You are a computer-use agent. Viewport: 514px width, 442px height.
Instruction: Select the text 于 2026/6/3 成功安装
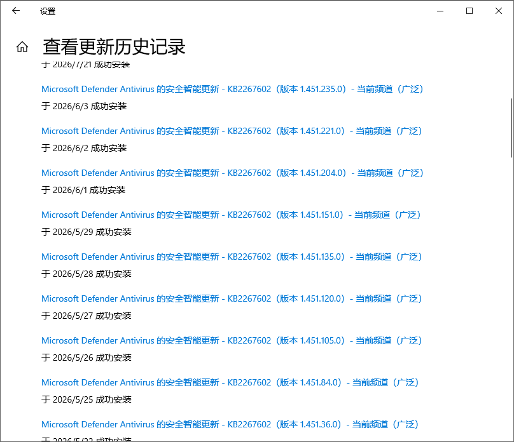click(x=84, y=106)
